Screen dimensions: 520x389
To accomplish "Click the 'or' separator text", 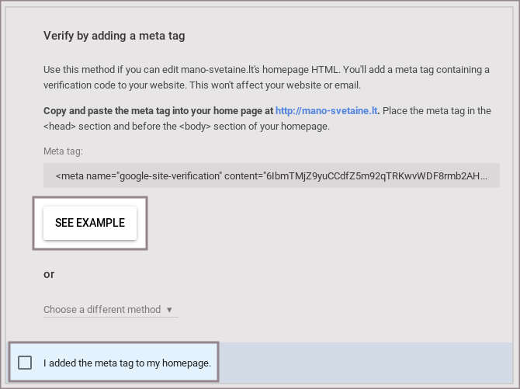I will point(49,274).
